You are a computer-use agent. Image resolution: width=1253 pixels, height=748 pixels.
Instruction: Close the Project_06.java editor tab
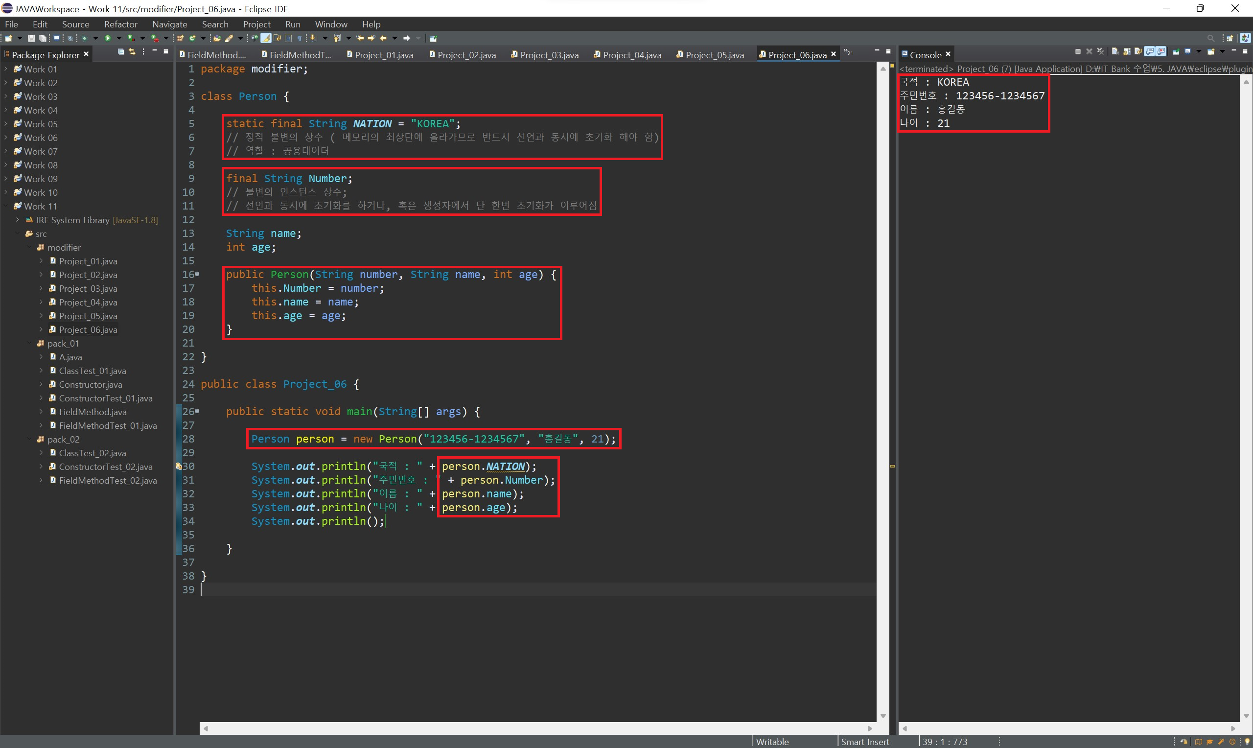834,54
